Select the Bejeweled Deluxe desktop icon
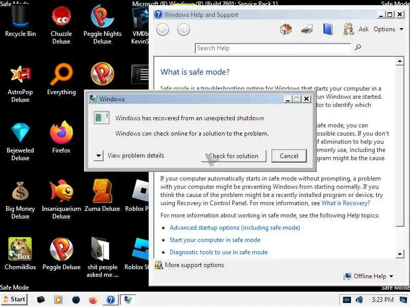 click(x=20, y=142)
